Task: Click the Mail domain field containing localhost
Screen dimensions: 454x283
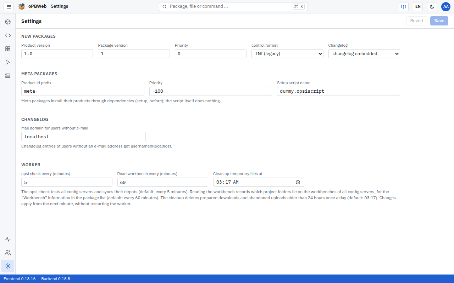Action: click(83, 137)
